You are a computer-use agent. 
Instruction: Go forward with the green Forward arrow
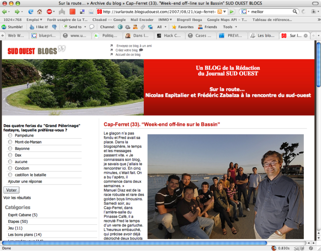17,12
